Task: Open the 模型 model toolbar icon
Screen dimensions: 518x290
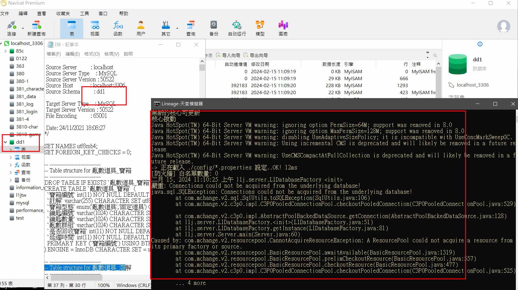Action: [x=260, y=28]
